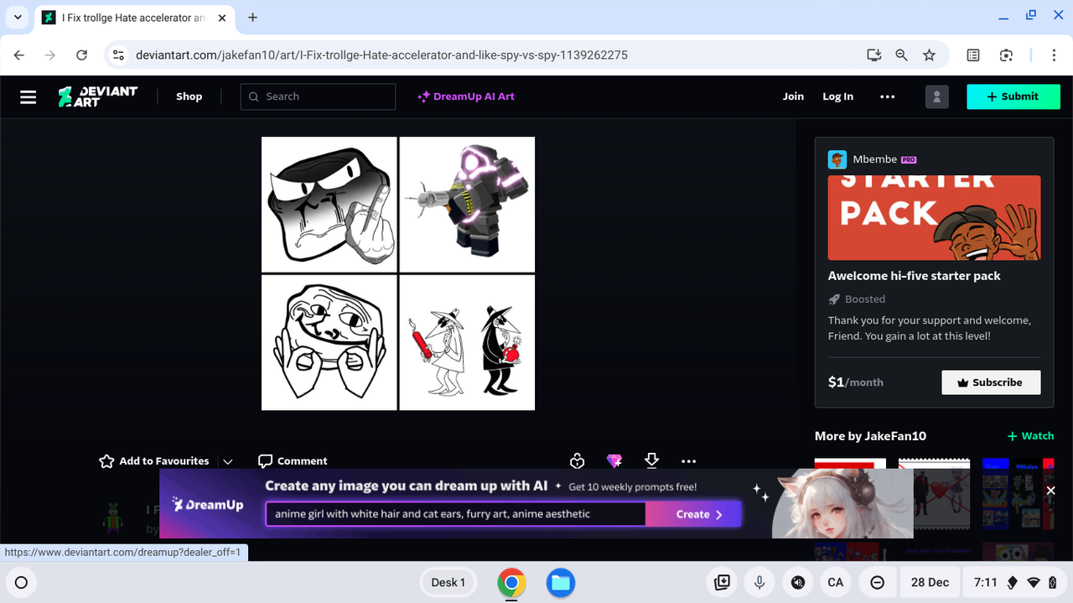Click the DeviantArt logo
The height and width of the screenshot is (603, 1073).
pyautogui.click(x=98, y=96)
